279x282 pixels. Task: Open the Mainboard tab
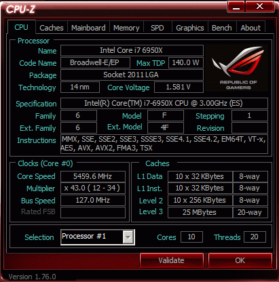pos(88,28)
